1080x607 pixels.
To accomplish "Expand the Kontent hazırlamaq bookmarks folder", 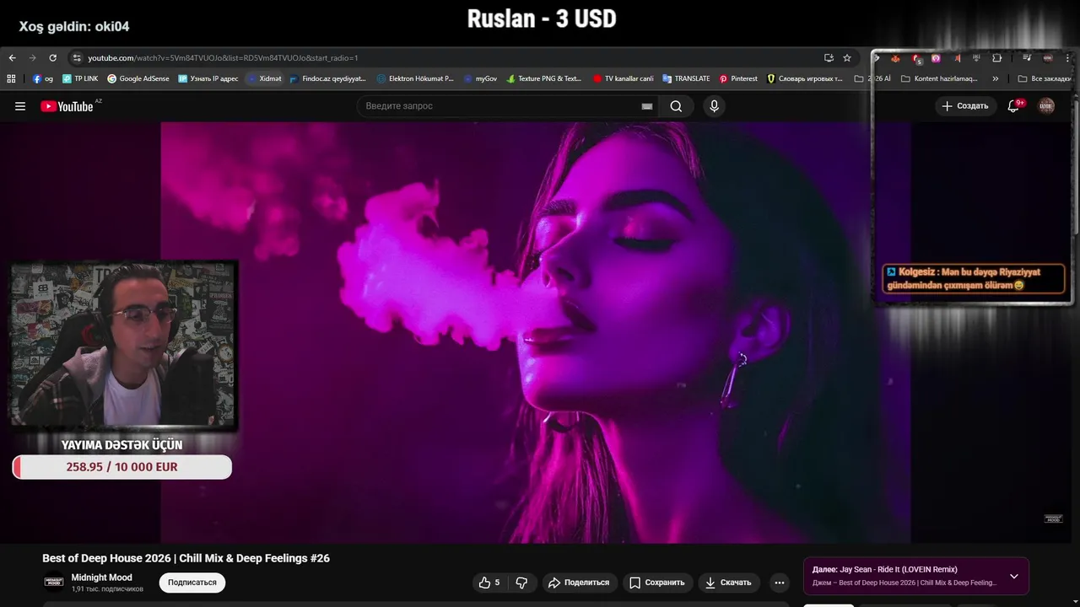I will [x=939, y=78].
